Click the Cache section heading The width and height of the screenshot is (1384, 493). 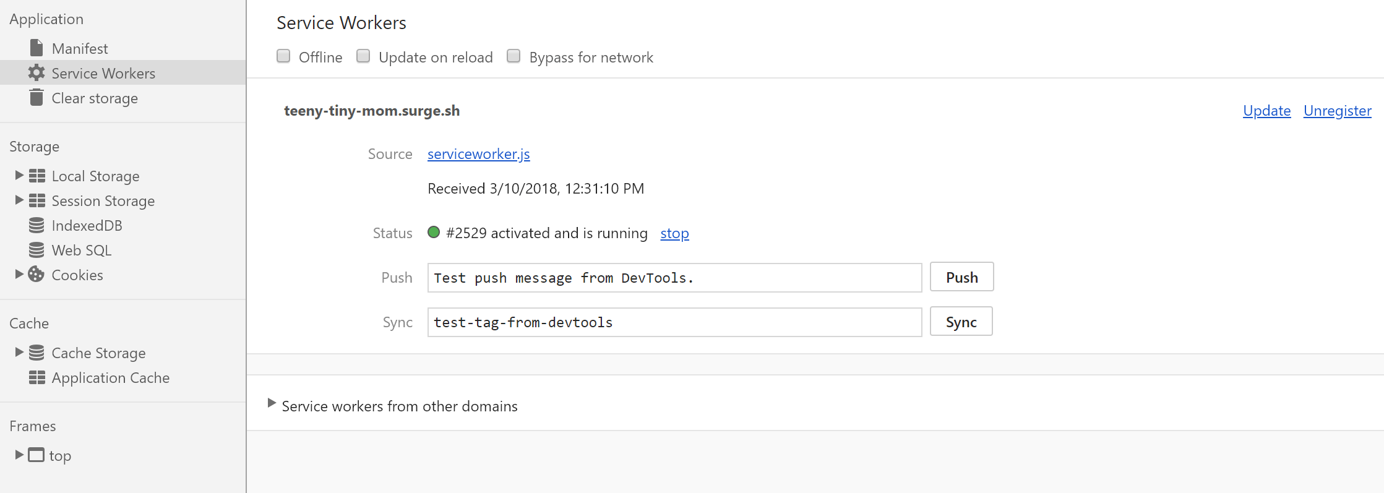[29, 324]
